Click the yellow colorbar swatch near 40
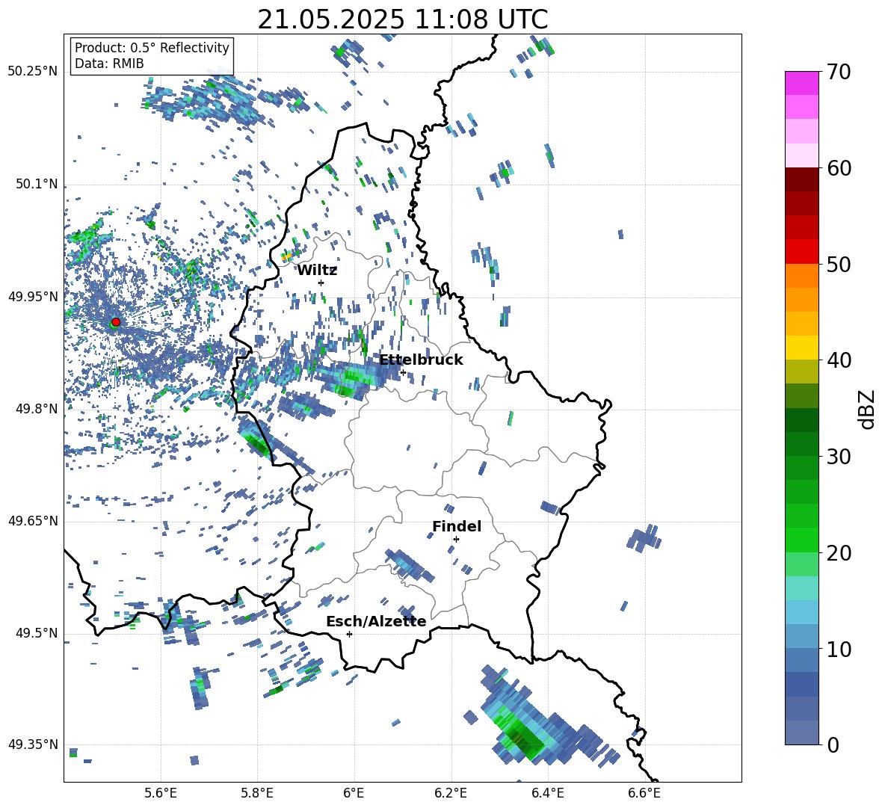 (801, 348)
